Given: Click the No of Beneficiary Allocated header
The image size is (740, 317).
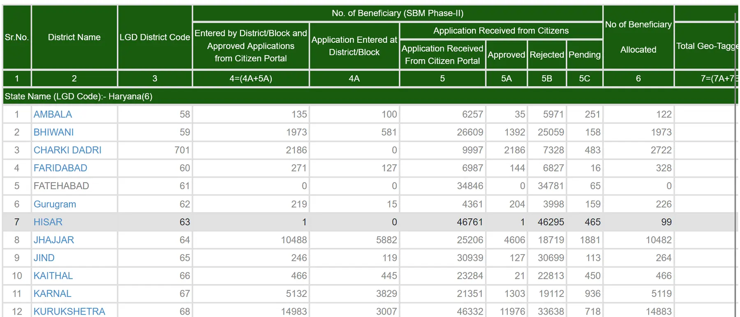Looking at the screenshot, I should tap(638, 37).
